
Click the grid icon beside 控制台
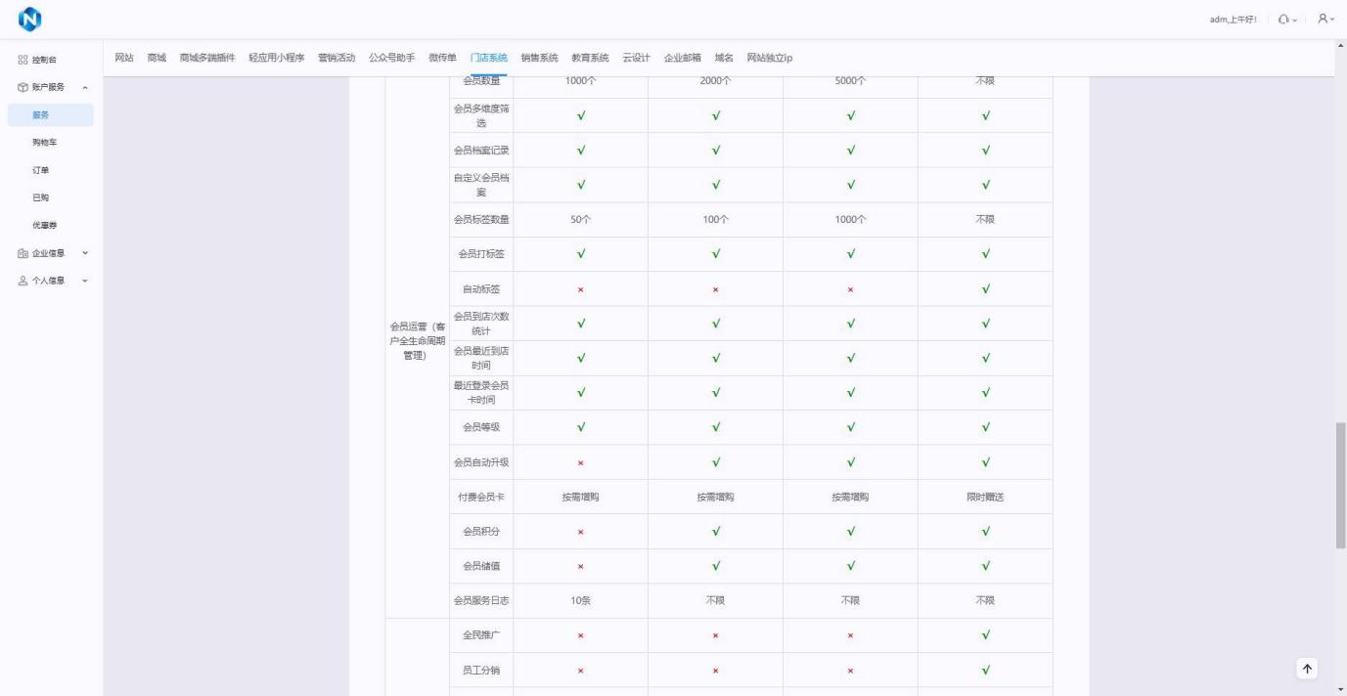(22, 60)
